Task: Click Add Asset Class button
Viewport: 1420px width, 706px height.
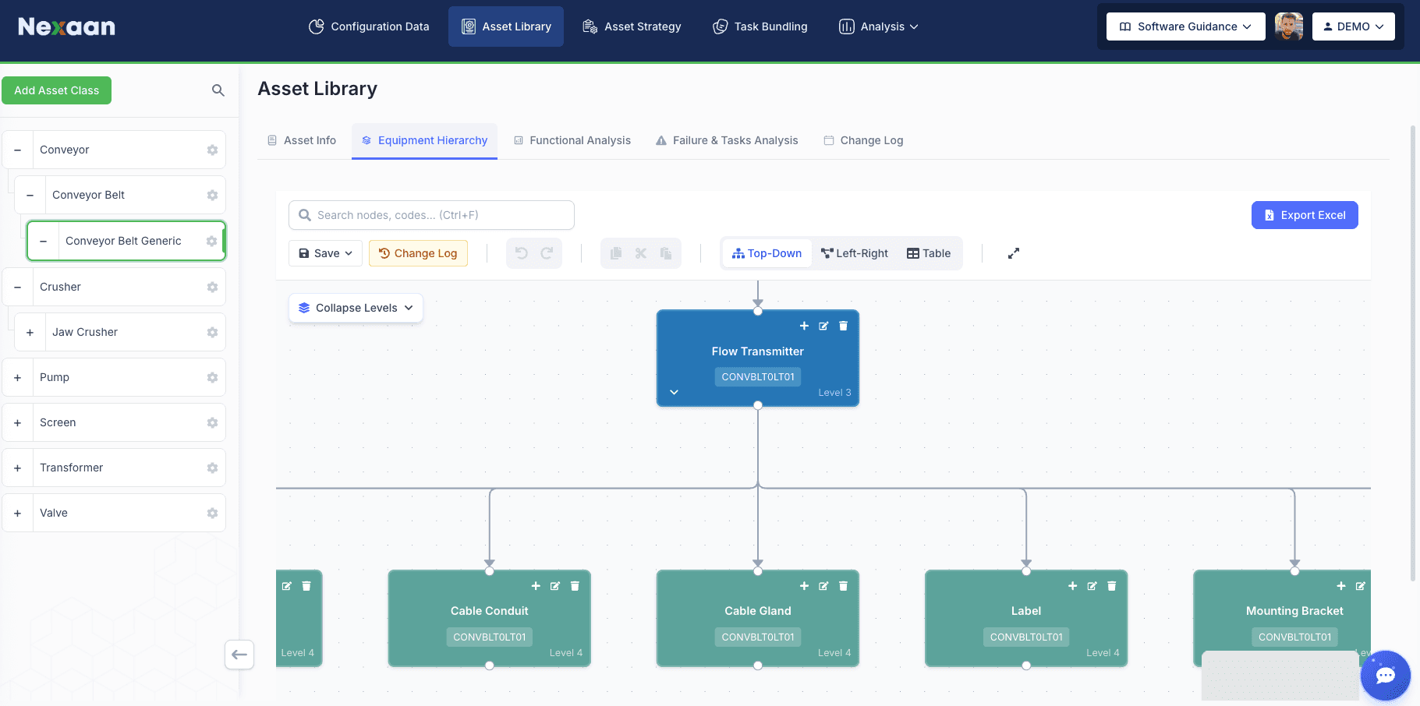Action: pos(57,90)
